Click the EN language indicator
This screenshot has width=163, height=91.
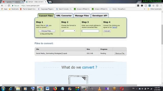click(x=133, y=88)
